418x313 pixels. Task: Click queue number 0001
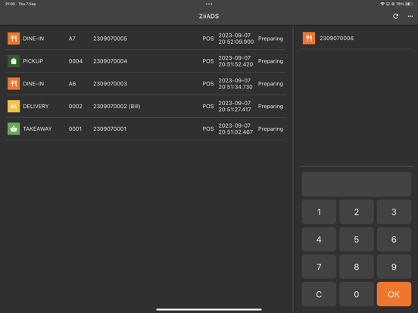(x=75, y=129)
